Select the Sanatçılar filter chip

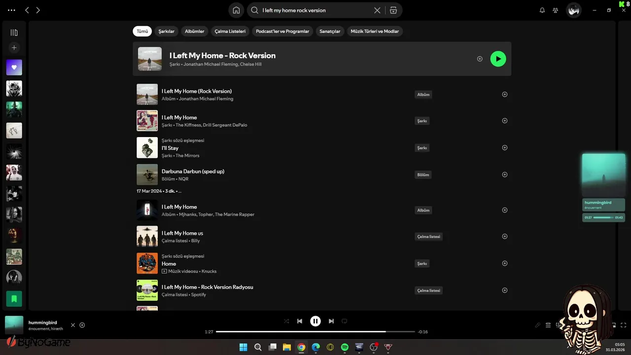(330, 31)
